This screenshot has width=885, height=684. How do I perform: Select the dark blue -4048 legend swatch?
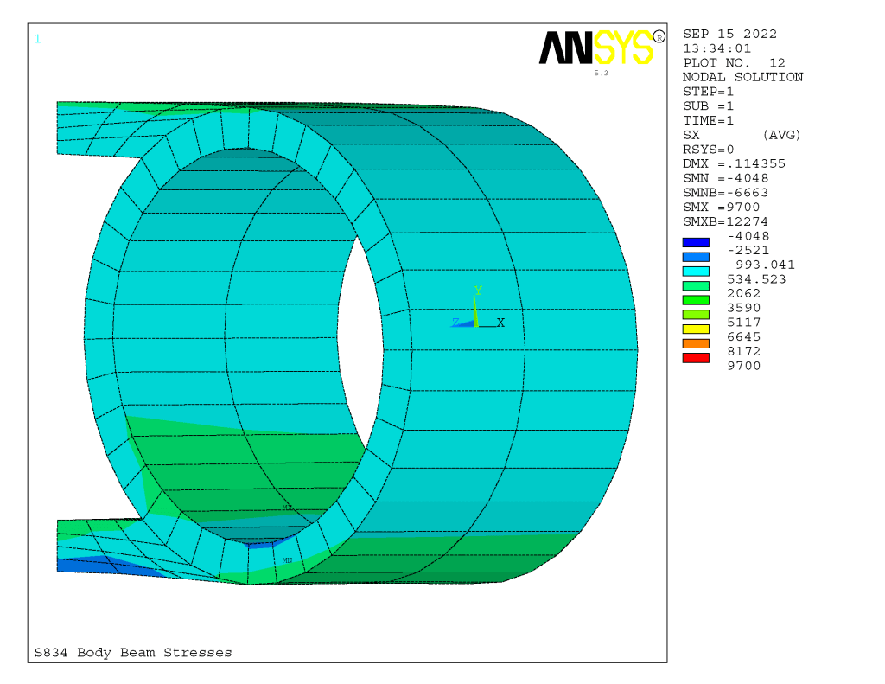pos(696,243)
